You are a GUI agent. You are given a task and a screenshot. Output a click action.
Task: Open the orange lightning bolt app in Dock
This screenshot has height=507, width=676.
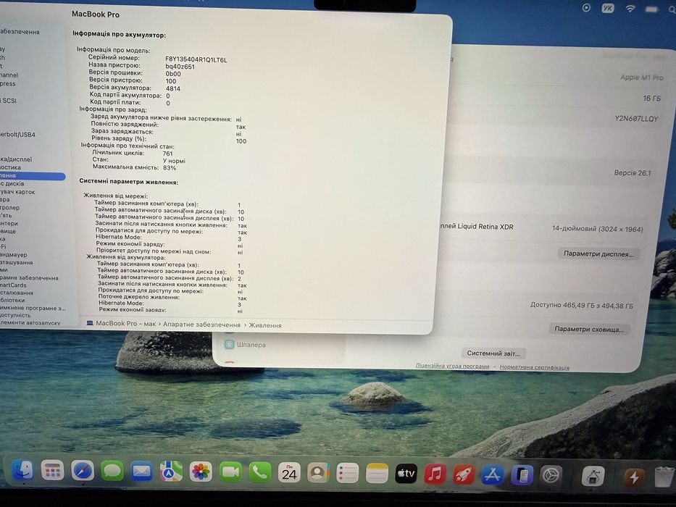coord(634,477)
